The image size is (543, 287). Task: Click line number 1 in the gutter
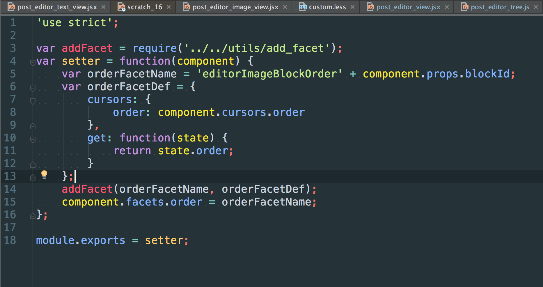13,23
